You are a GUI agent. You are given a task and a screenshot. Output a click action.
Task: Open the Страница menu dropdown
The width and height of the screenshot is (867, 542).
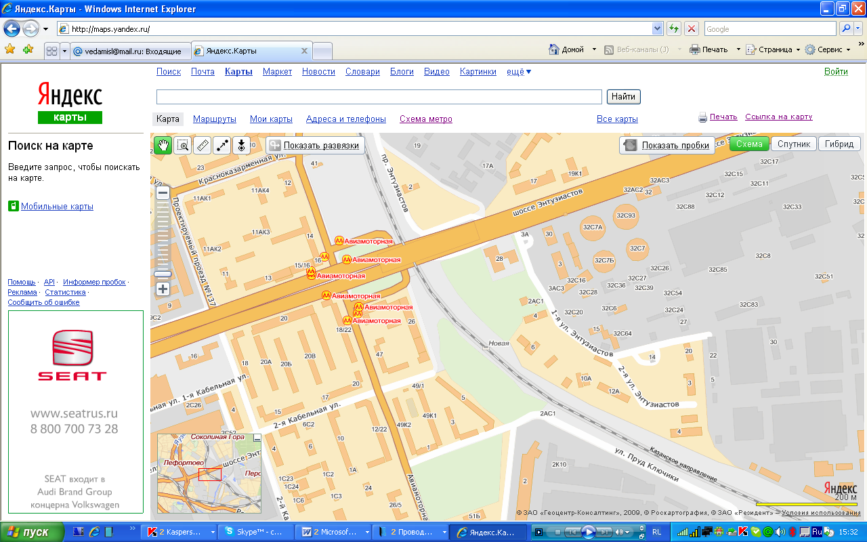773,49
